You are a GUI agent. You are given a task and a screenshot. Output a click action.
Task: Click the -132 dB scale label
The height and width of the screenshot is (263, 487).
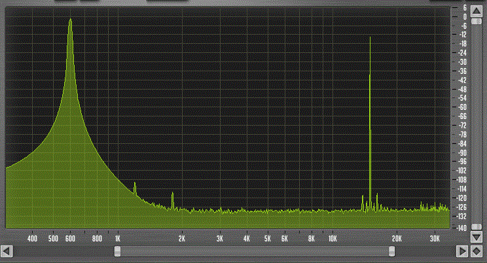coord(461,216)
